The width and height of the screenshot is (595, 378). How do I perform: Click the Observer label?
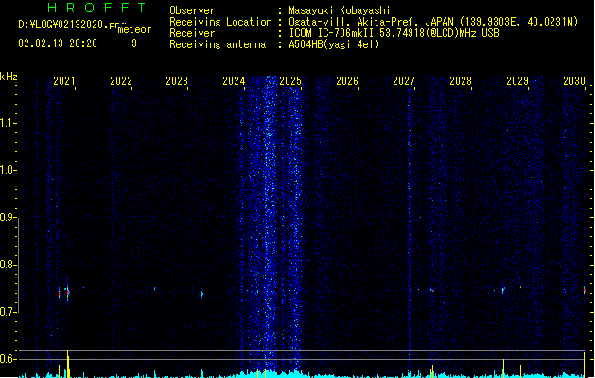coord(192,10)
